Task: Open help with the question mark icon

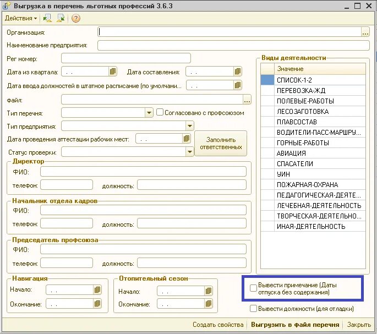Action: [76, 18]
